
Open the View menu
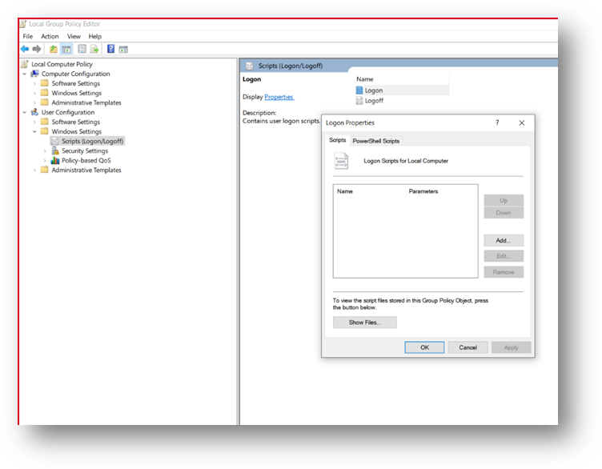pos(74,37)
